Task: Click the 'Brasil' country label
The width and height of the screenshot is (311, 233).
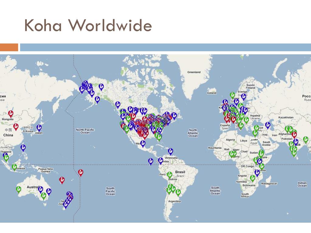Action: 180,172
